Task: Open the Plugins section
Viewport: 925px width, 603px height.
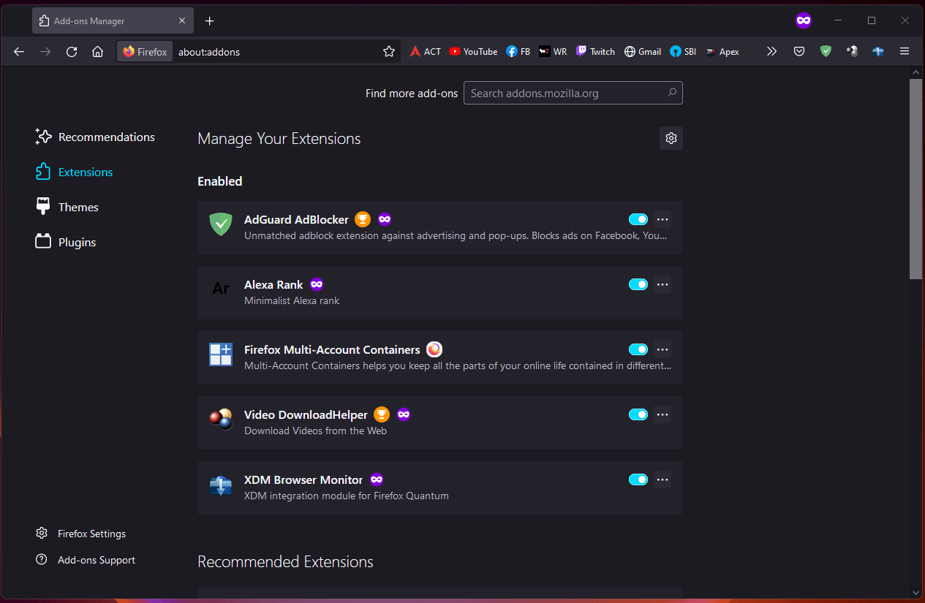Action: 65,242
